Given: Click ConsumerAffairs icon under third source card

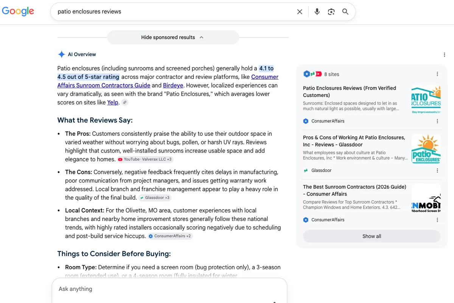Looking at the screenshot, I should coord(306,220).
